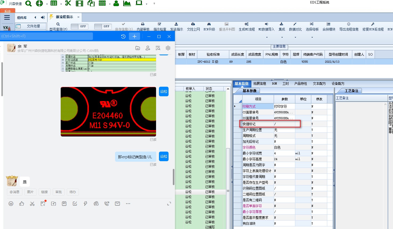Click 审批 filter button in chat

pyautogui.click(x=59, y=192)
